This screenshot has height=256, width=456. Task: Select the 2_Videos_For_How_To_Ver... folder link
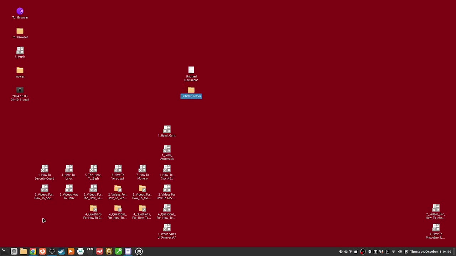pyautogui.click(x=118, y=192)
